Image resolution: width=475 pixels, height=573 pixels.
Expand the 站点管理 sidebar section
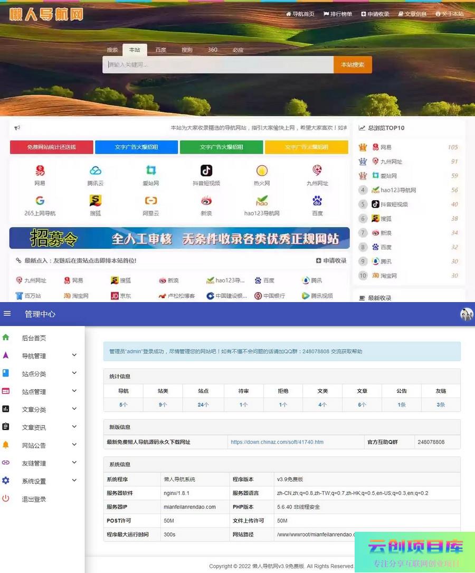coord(74,391)
